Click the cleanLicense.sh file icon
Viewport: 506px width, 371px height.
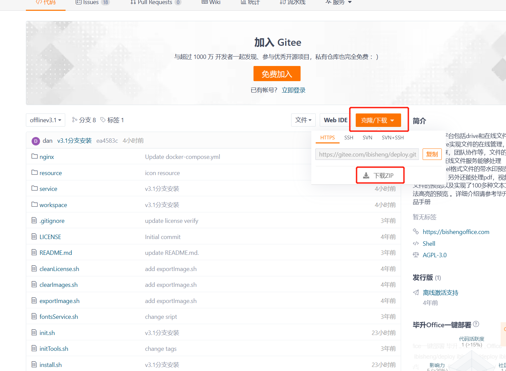coord(34,269)
